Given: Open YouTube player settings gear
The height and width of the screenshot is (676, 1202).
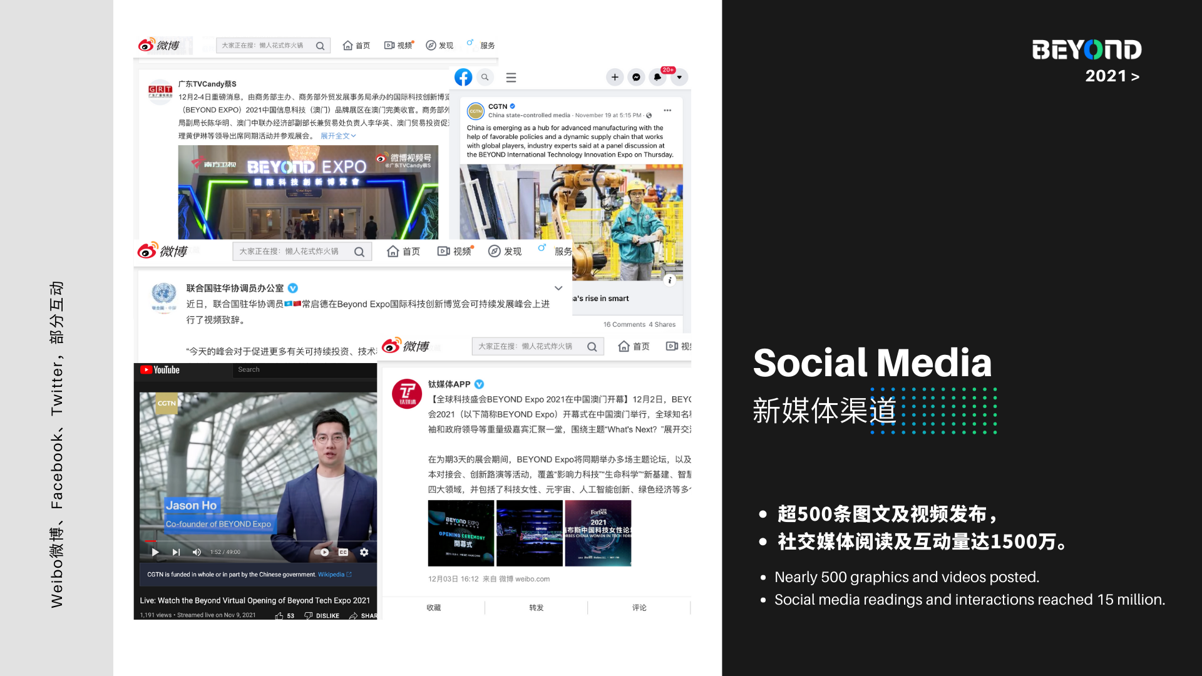Looking at the screenshot, I should coord(364,552).
